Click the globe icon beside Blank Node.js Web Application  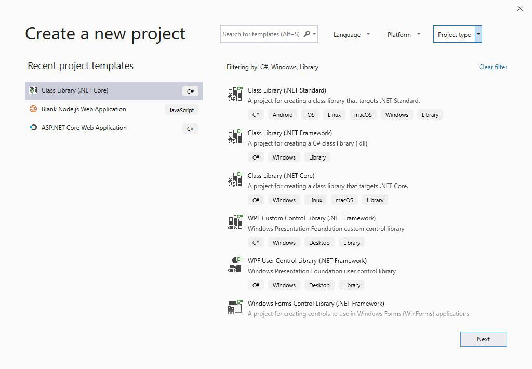tap(32, 109)
